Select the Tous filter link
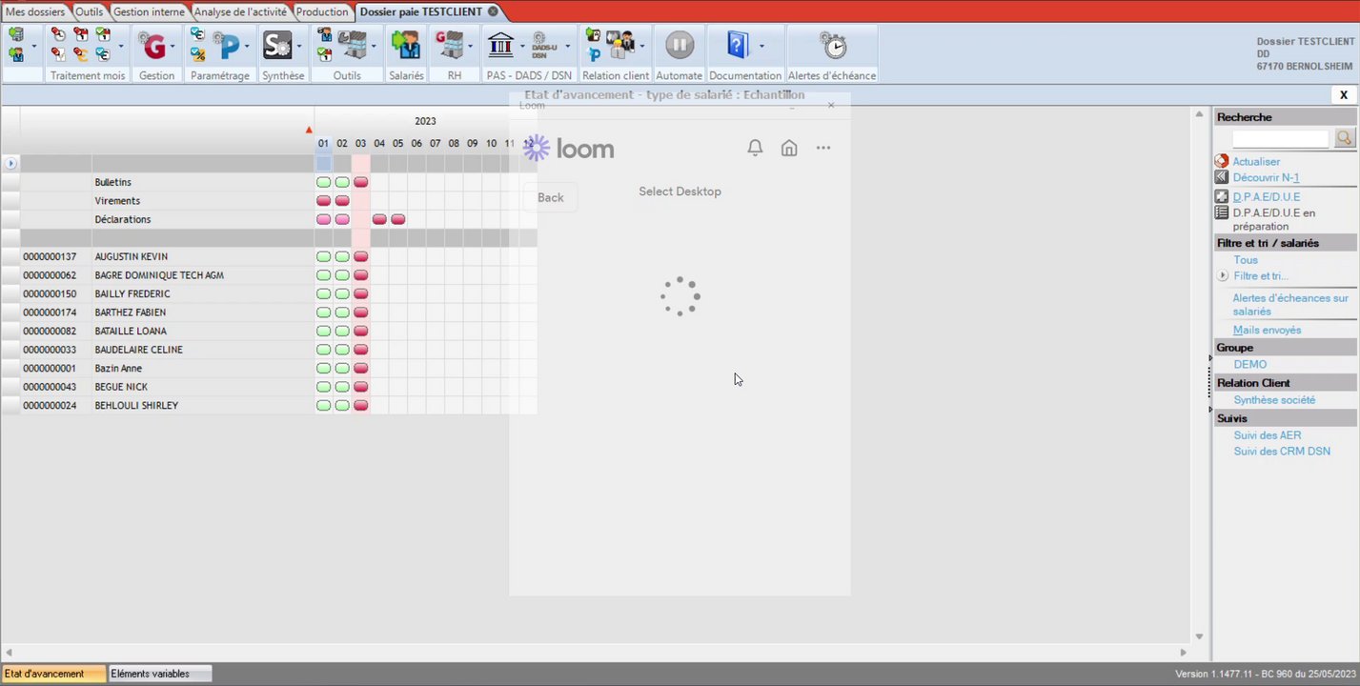 [x=1246, y=260]
